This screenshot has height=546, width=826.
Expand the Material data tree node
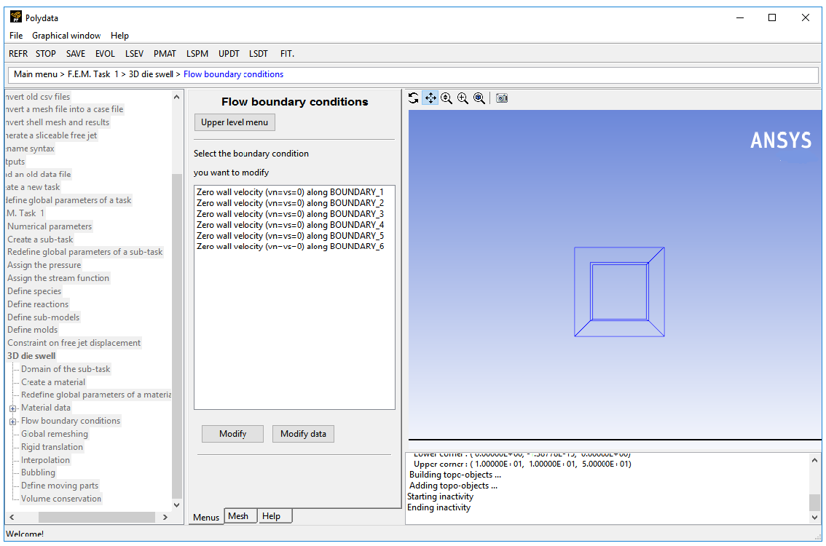[12, 408]
